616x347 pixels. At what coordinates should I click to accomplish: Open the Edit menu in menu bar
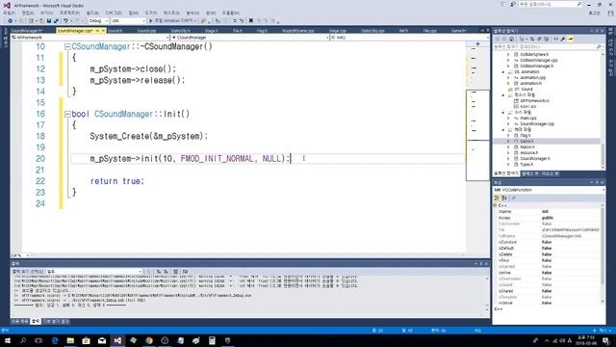pos(28,13)
